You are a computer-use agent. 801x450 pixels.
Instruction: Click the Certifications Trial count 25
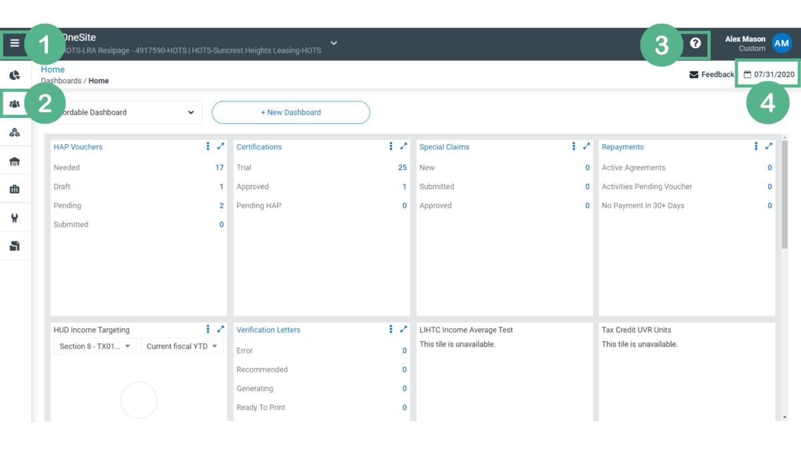403,168
